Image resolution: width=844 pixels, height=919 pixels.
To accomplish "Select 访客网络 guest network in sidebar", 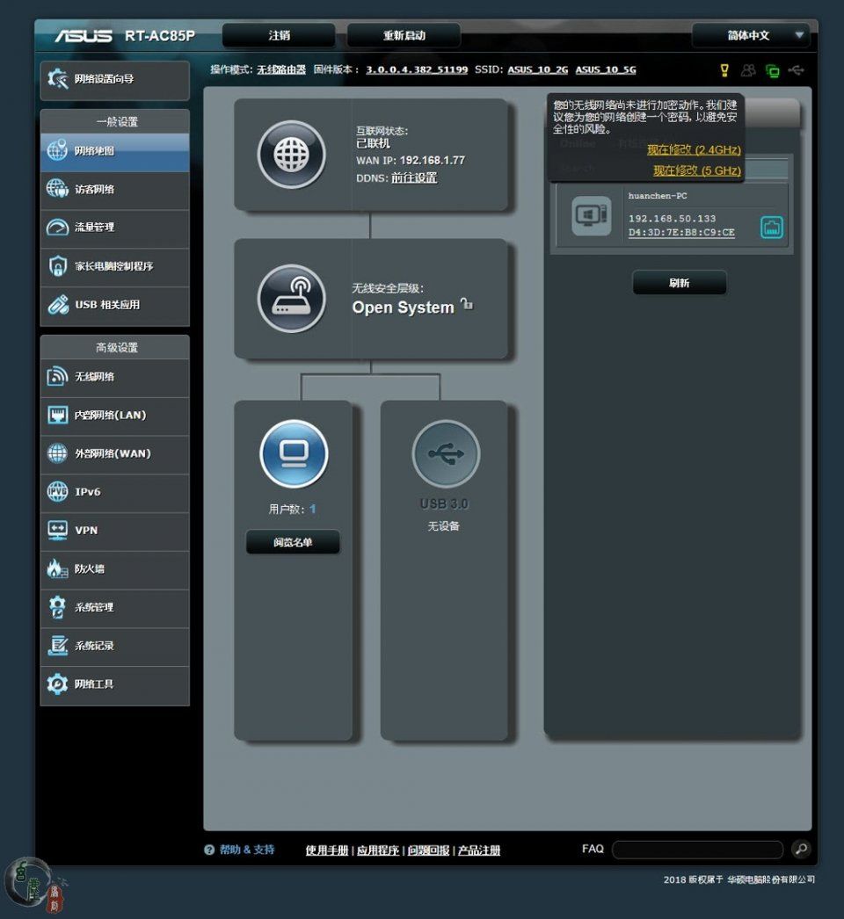I will coord(114,190).
